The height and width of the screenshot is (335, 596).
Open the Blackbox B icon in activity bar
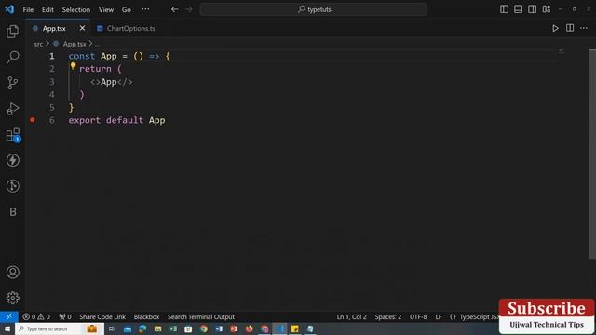point(12,211)
